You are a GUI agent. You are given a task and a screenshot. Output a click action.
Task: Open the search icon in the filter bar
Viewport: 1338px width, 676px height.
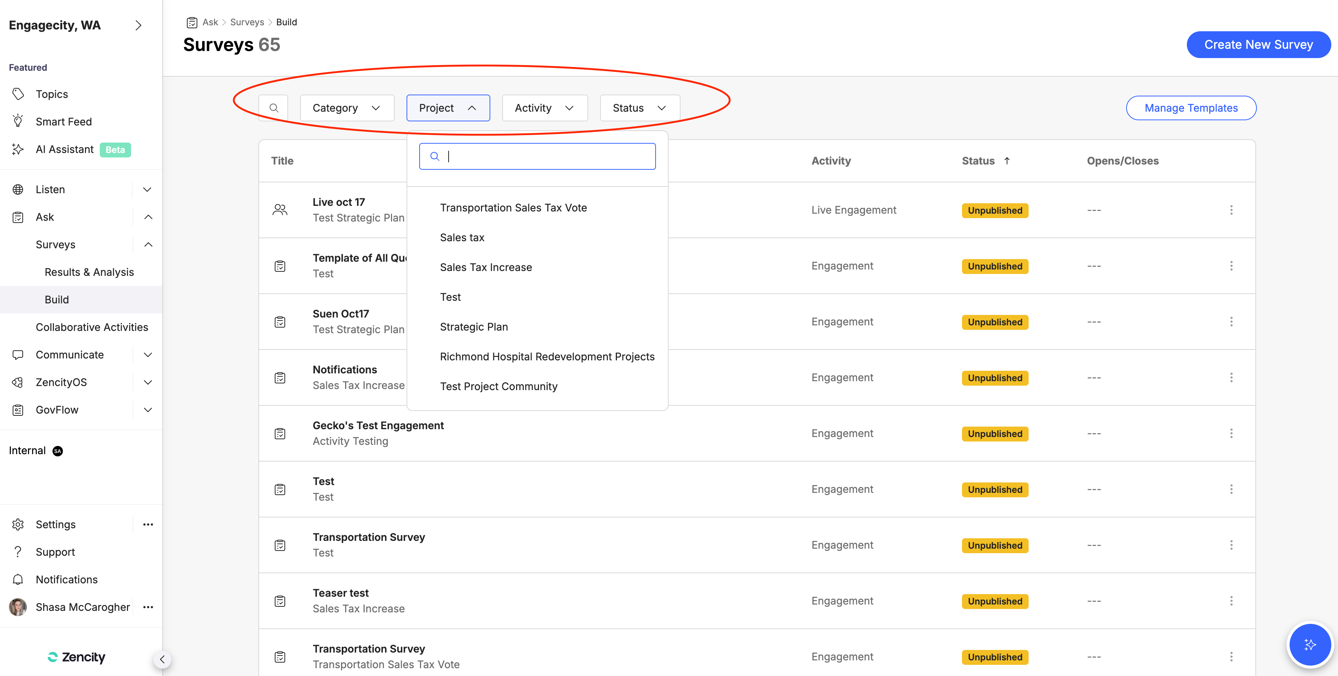click(274, 108)
